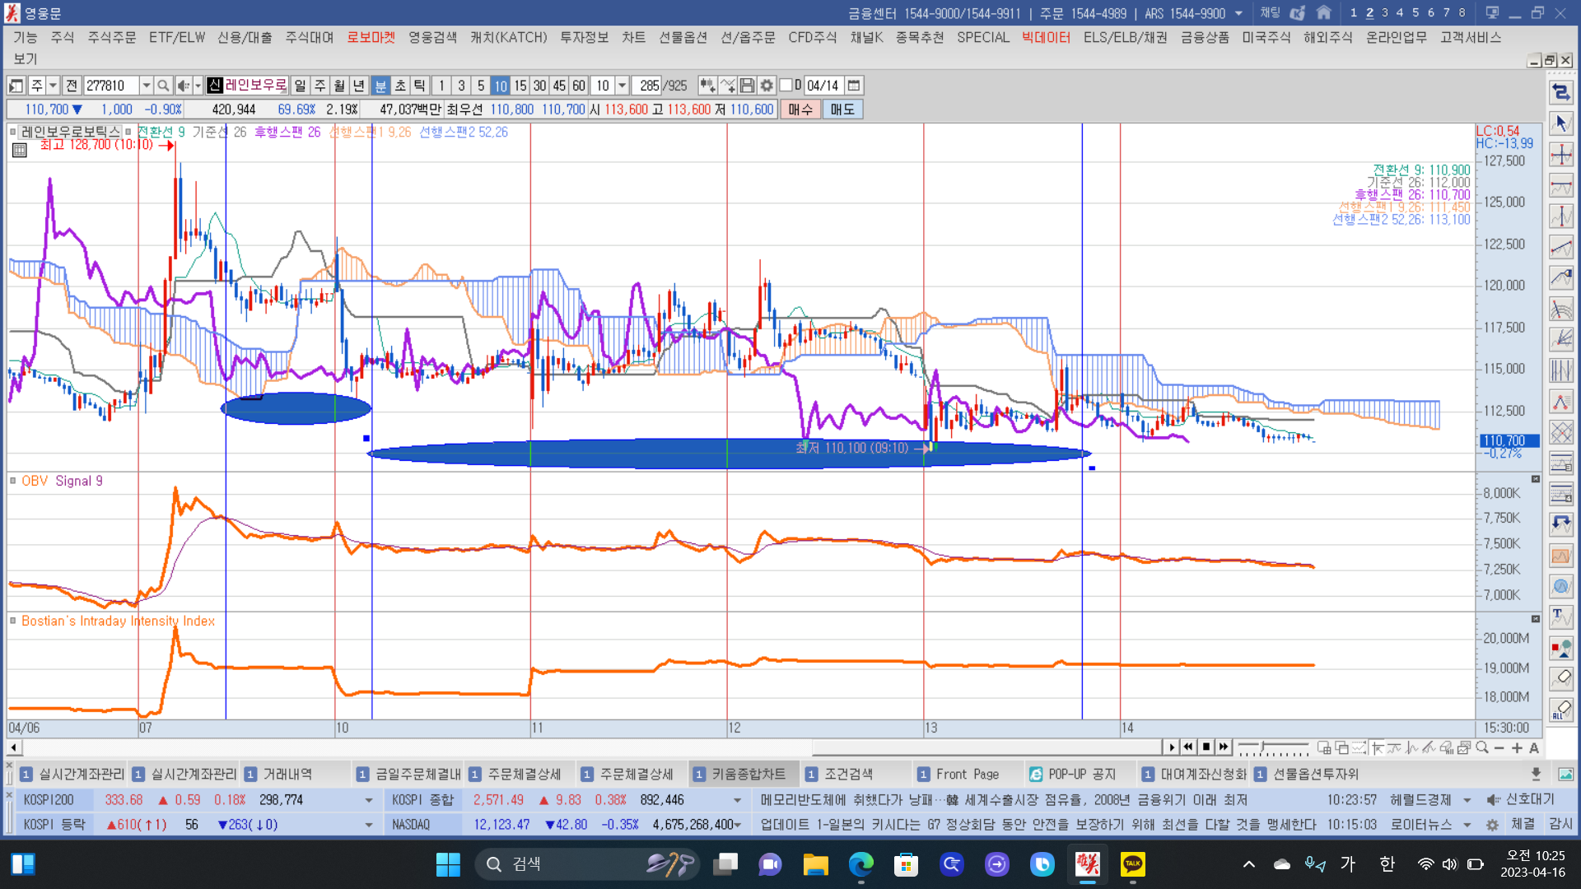Viewport: 1581px width, 889px height.
Task: Switch to the 키움종합차트 tab
Action: pos(748,774)
